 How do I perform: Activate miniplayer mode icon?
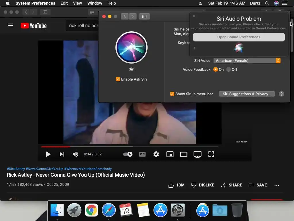point(170,154)
